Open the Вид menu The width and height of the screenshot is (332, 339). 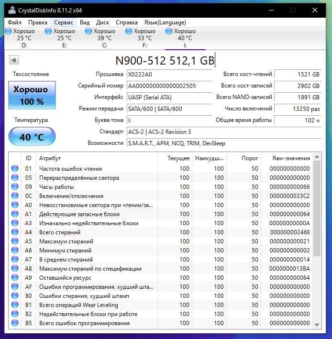pos(85,22)
